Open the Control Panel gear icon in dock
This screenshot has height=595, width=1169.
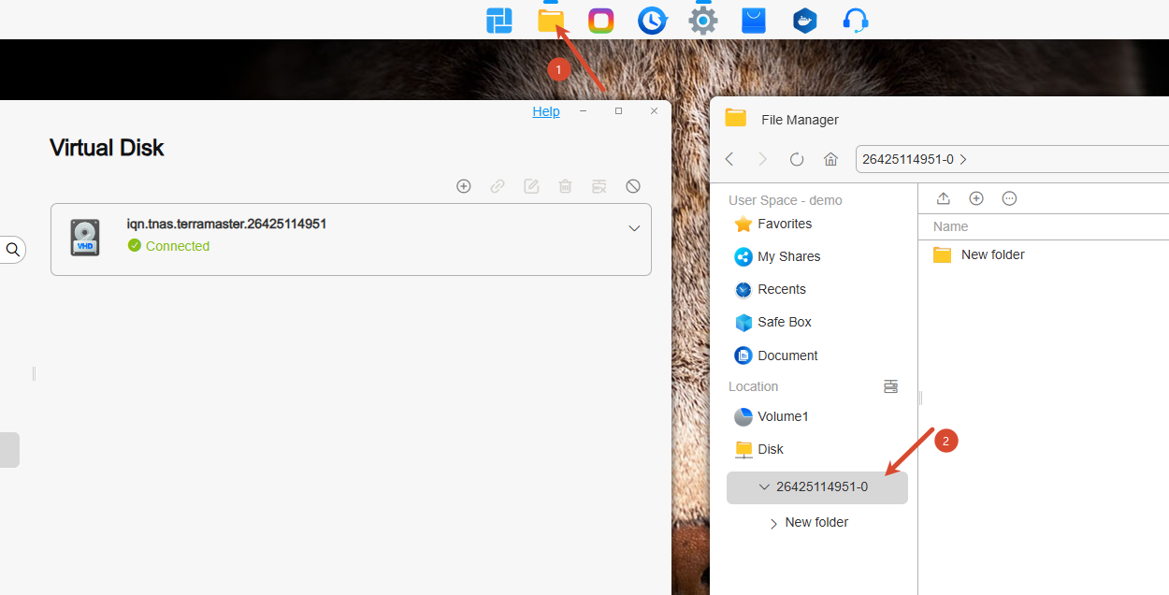click(x=703, y=21)
